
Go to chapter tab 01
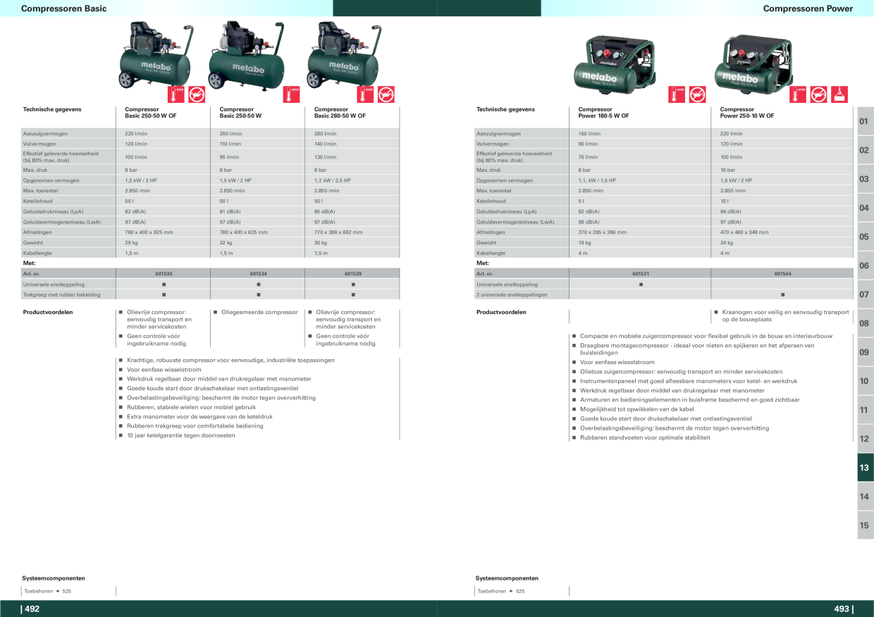[x=865, y=121]
